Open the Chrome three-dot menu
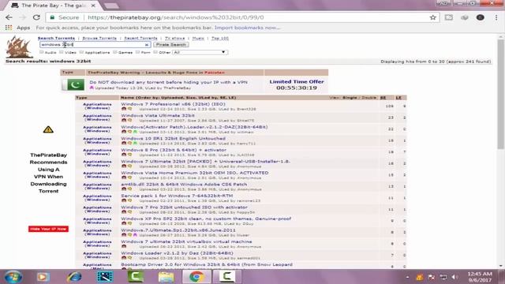The image size is (505, 284). coord(496,17)
